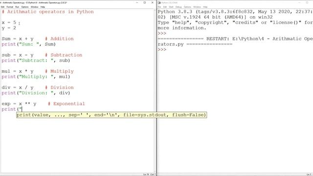Open the Edit menu in the Python Shell window

[x=165, y=7]
